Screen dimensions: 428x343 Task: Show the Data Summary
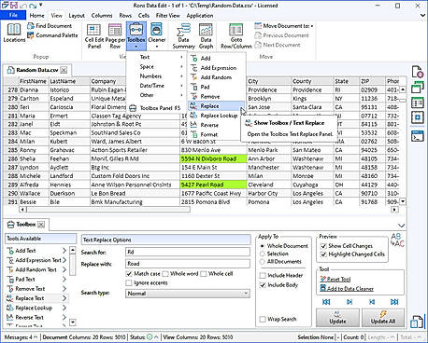click(x=183, y=36)
